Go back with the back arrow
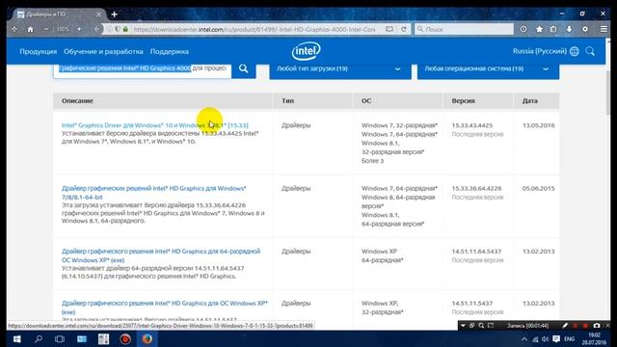 pyautogui.click(x=96, y=29)
